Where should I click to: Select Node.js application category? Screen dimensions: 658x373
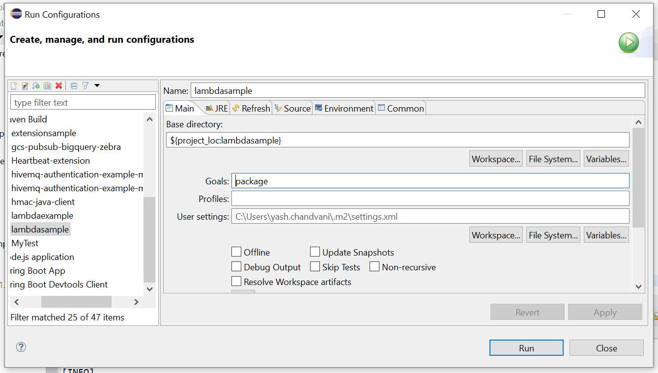(42, 257)
